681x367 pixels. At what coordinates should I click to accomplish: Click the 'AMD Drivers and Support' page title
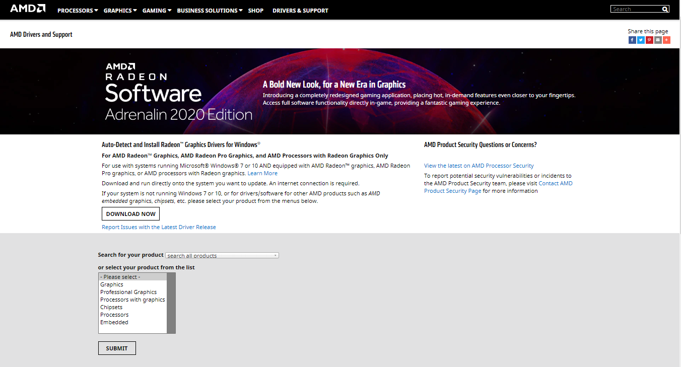click(41, 34)
